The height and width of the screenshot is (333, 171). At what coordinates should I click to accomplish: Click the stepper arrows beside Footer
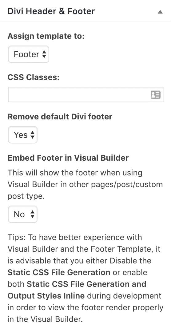point(44,54)
